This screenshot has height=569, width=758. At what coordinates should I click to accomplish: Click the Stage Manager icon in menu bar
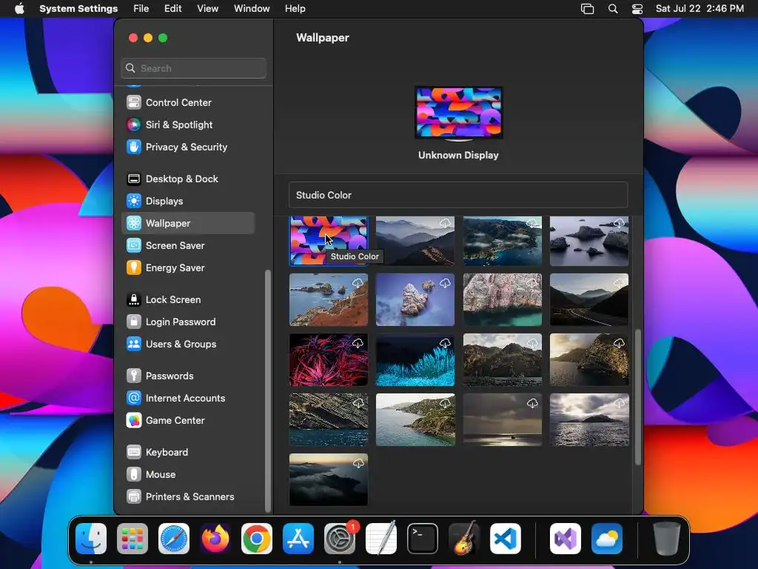[587, 9]
